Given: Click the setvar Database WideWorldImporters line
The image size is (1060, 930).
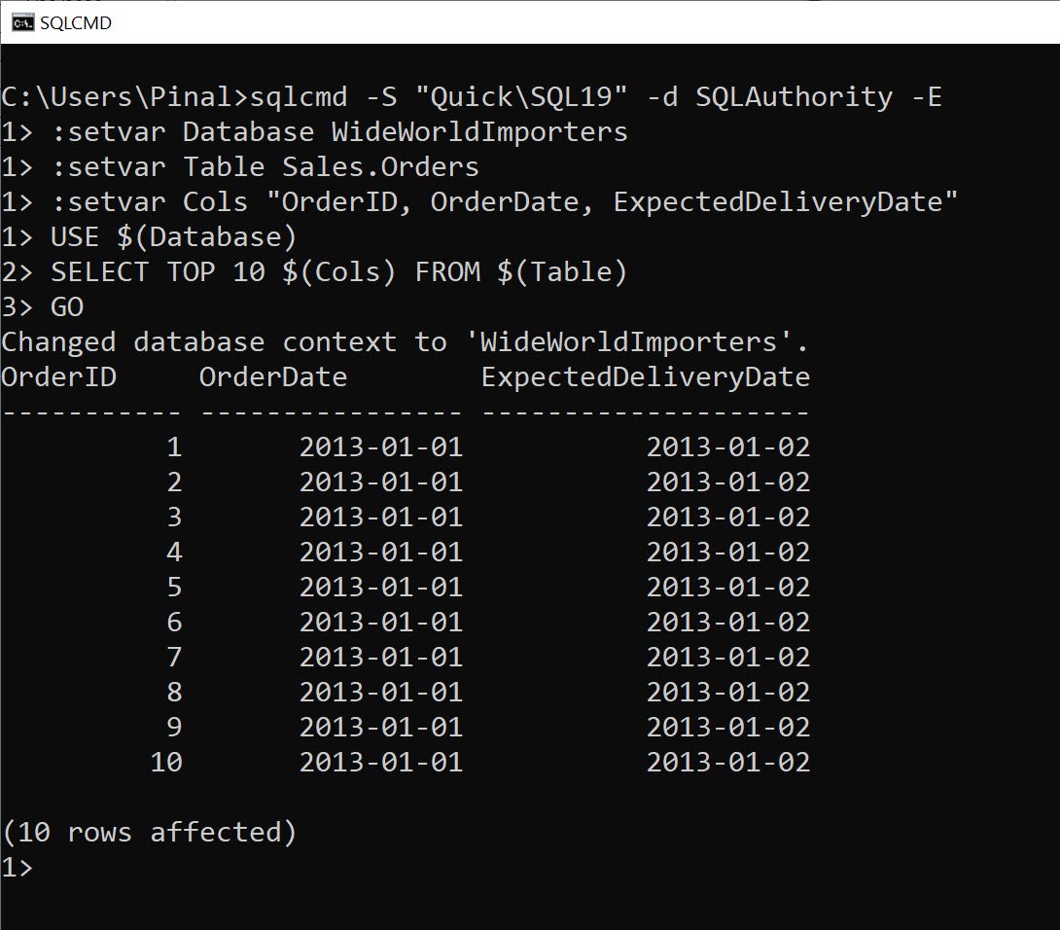Looking at the screenshot, I should 314,131.
